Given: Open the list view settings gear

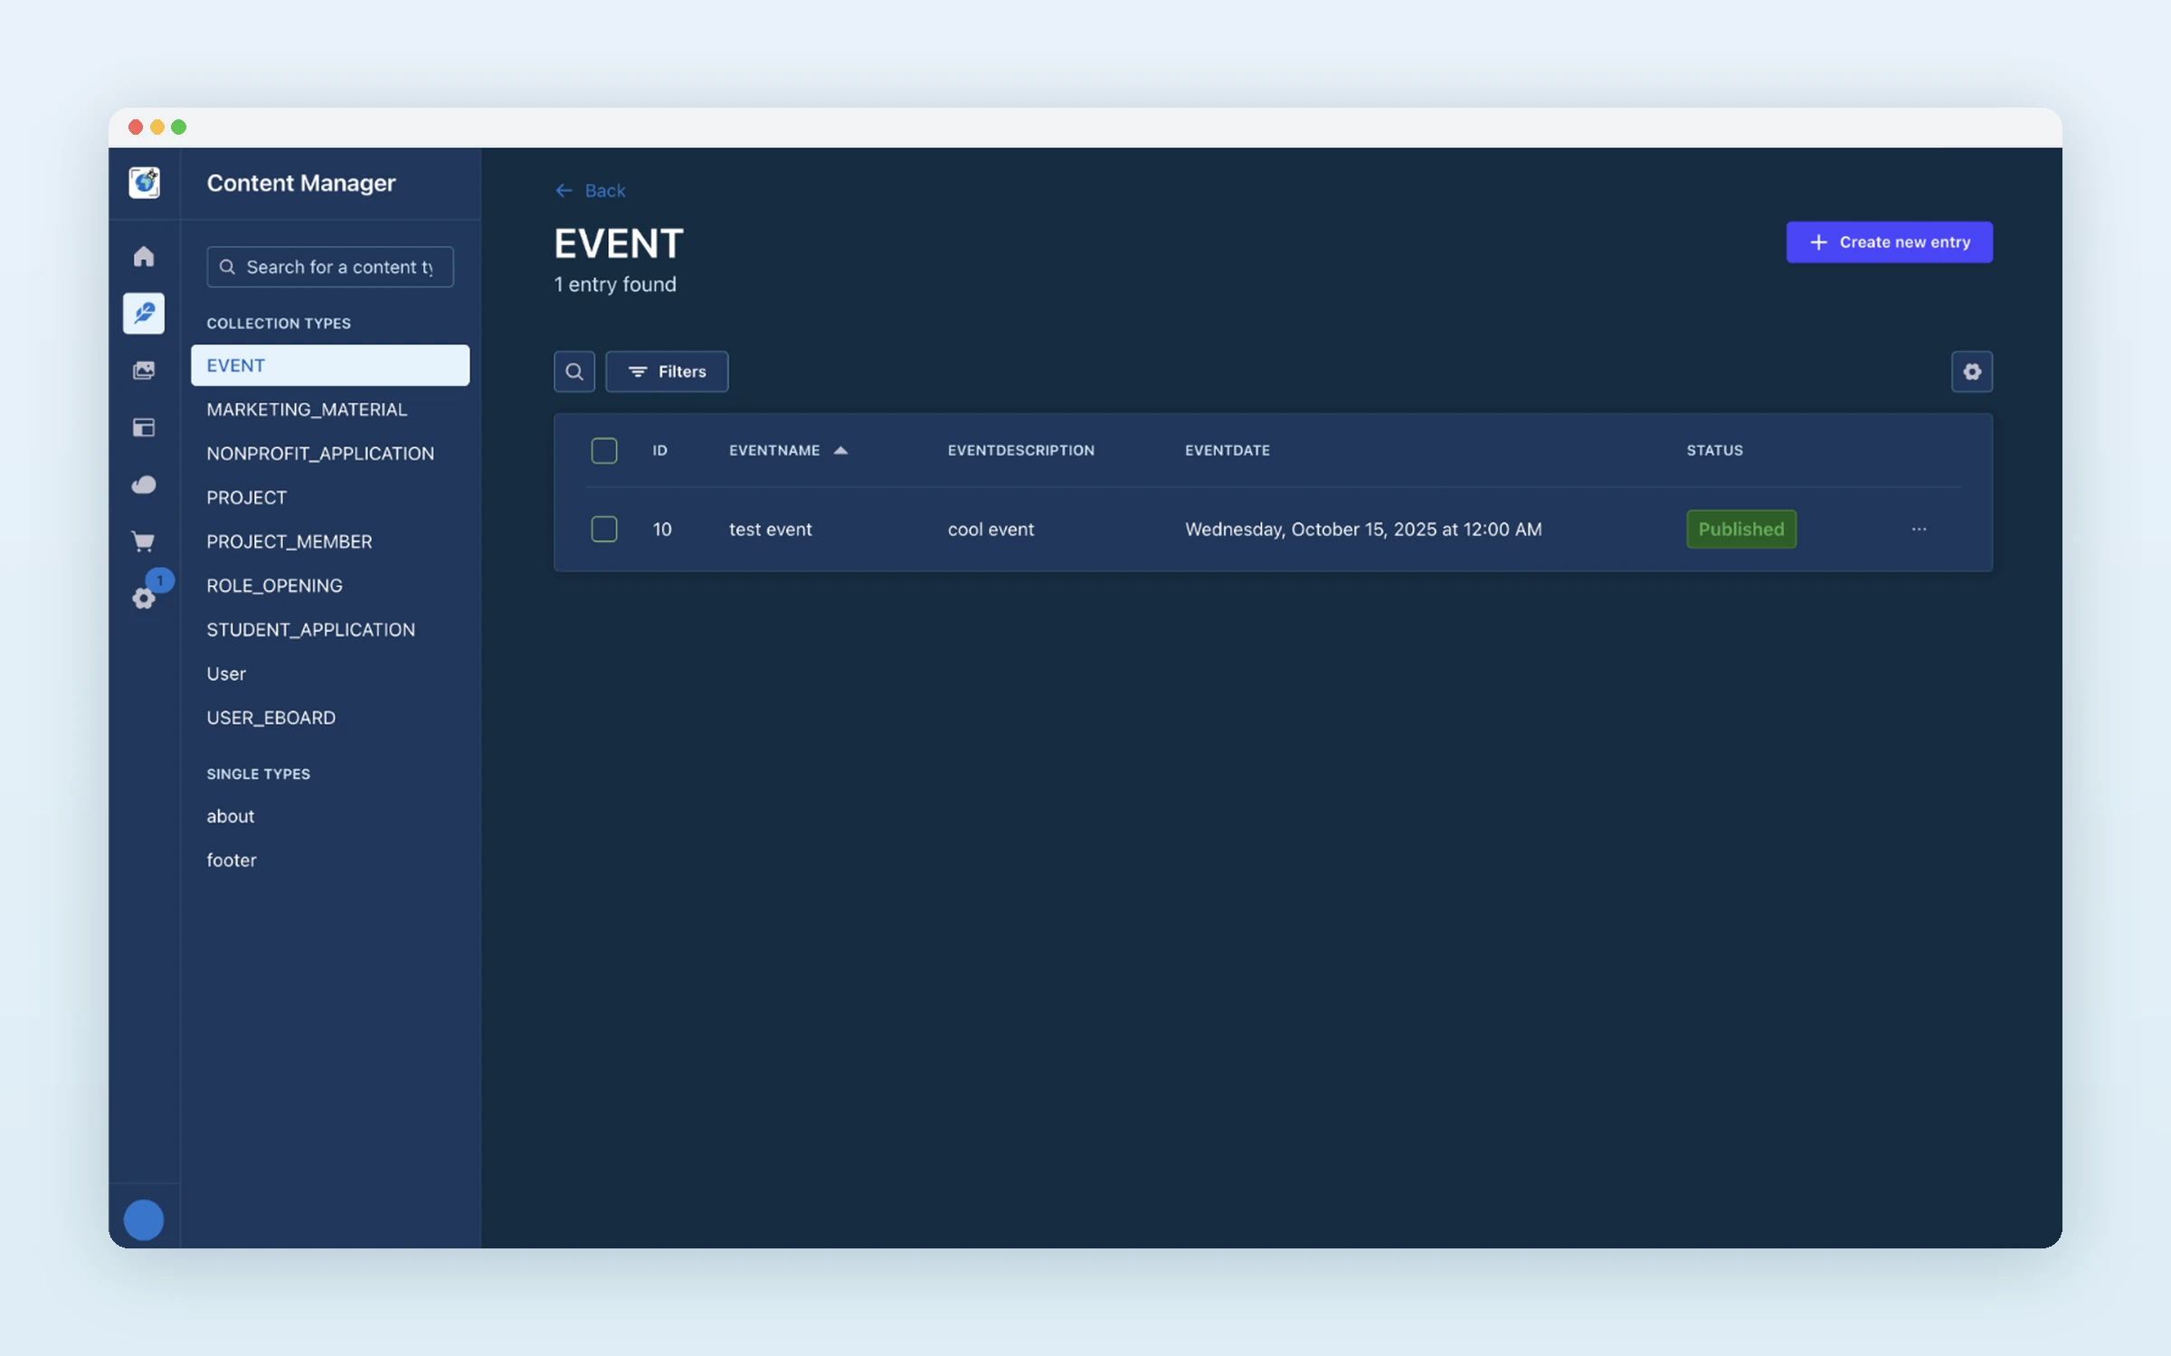Looking at the screenshot, I should [x=1972, y=372].
